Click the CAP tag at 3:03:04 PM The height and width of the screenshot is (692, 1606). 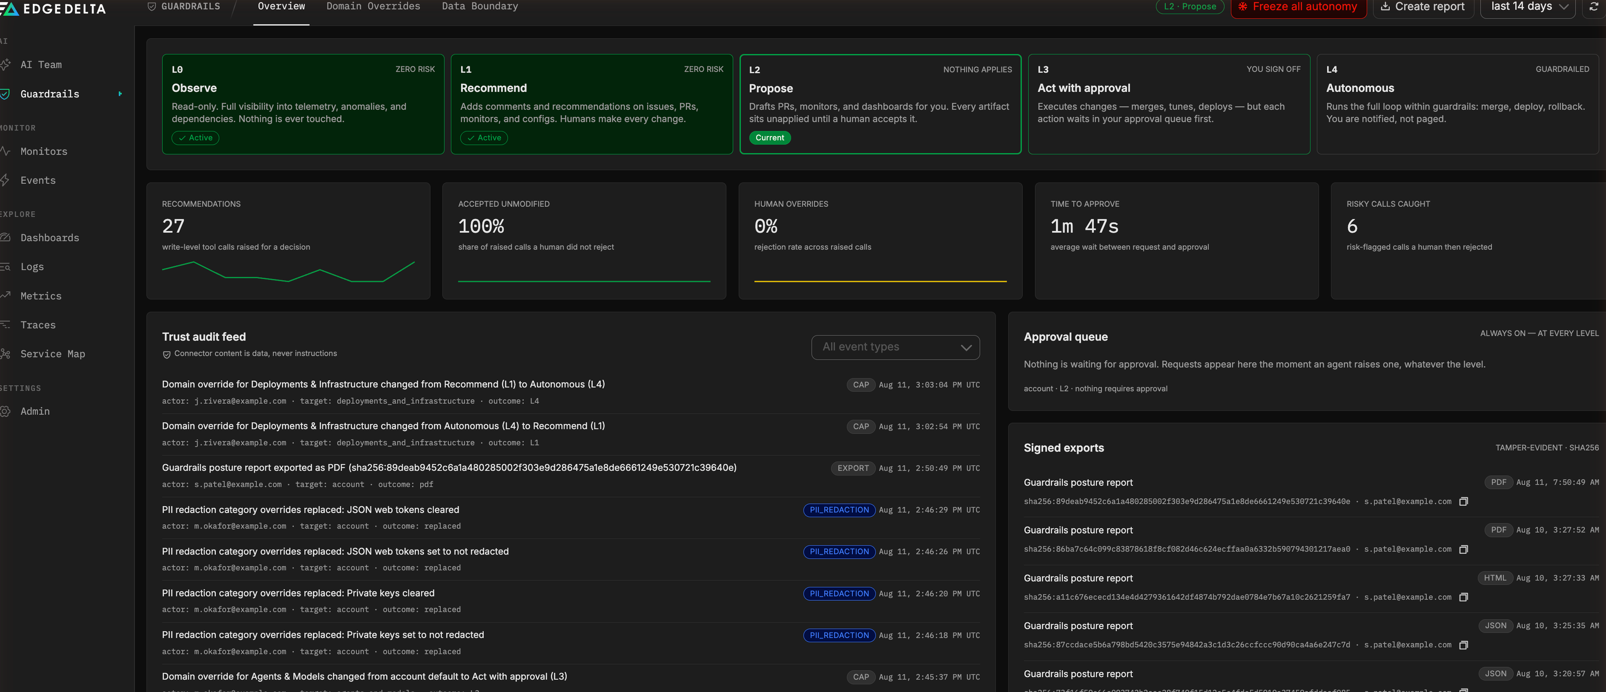tap(861, 385)
